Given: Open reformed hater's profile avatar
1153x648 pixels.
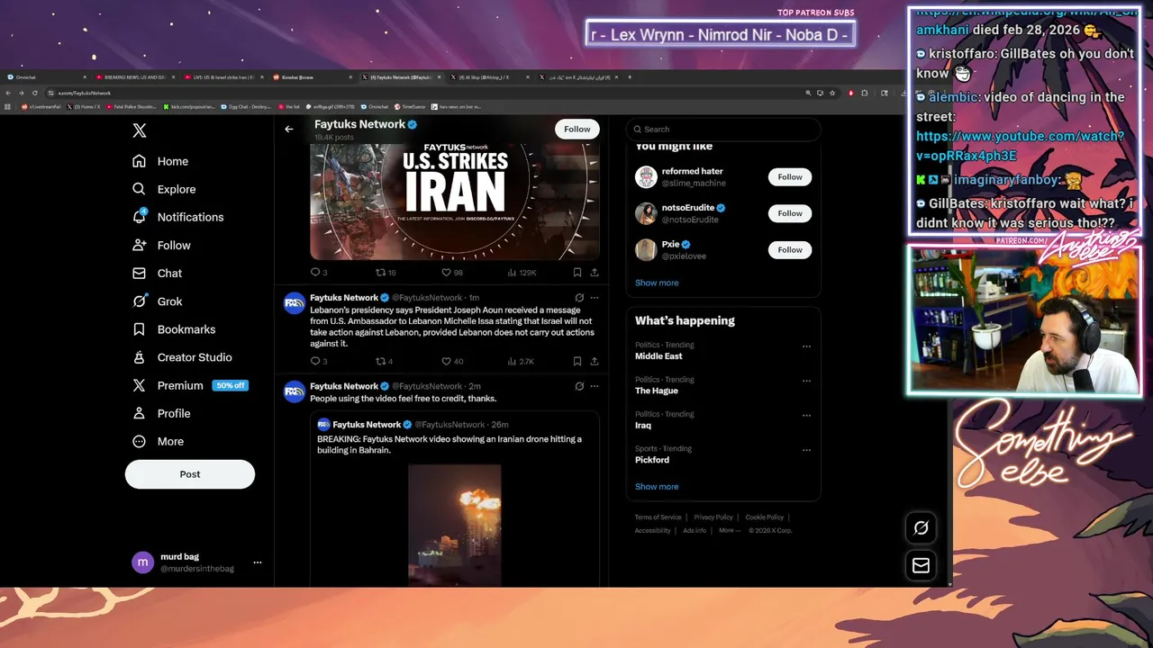Looking at the screenshot, I should [x=646, y=177].
